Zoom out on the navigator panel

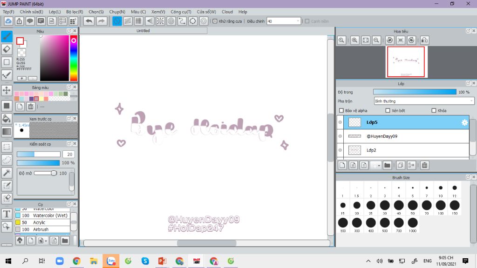pyautogui.click(x=376, y=40)
